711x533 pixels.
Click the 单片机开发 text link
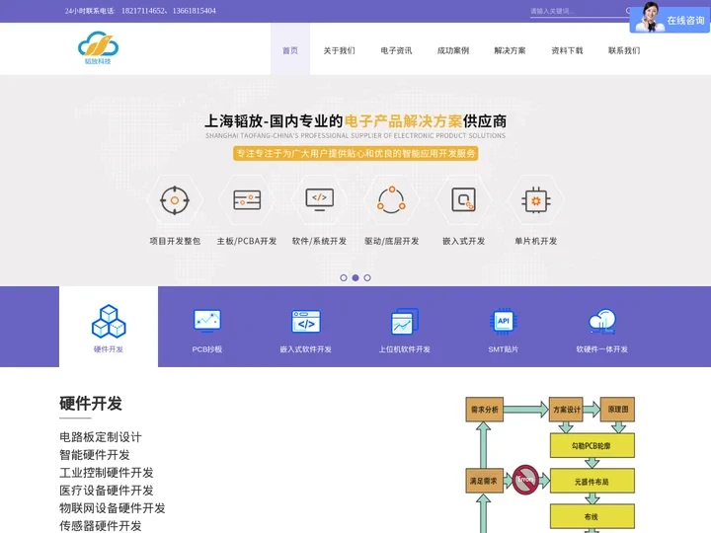click(536, 241)
